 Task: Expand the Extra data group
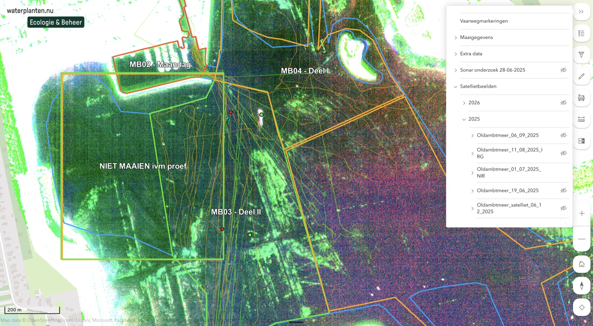pos(455,54)
